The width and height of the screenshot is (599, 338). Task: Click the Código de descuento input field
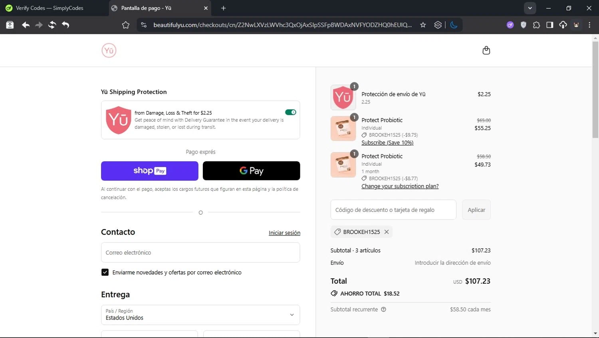click(393, 210)
